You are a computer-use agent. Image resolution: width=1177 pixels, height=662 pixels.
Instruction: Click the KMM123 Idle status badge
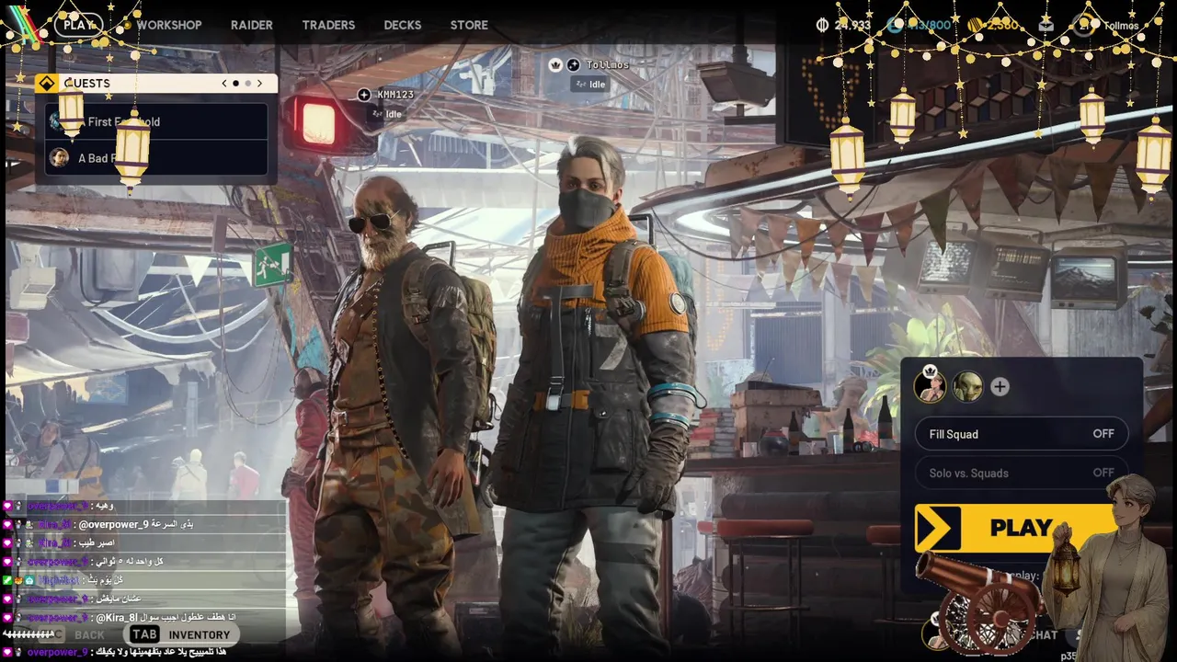386,114
